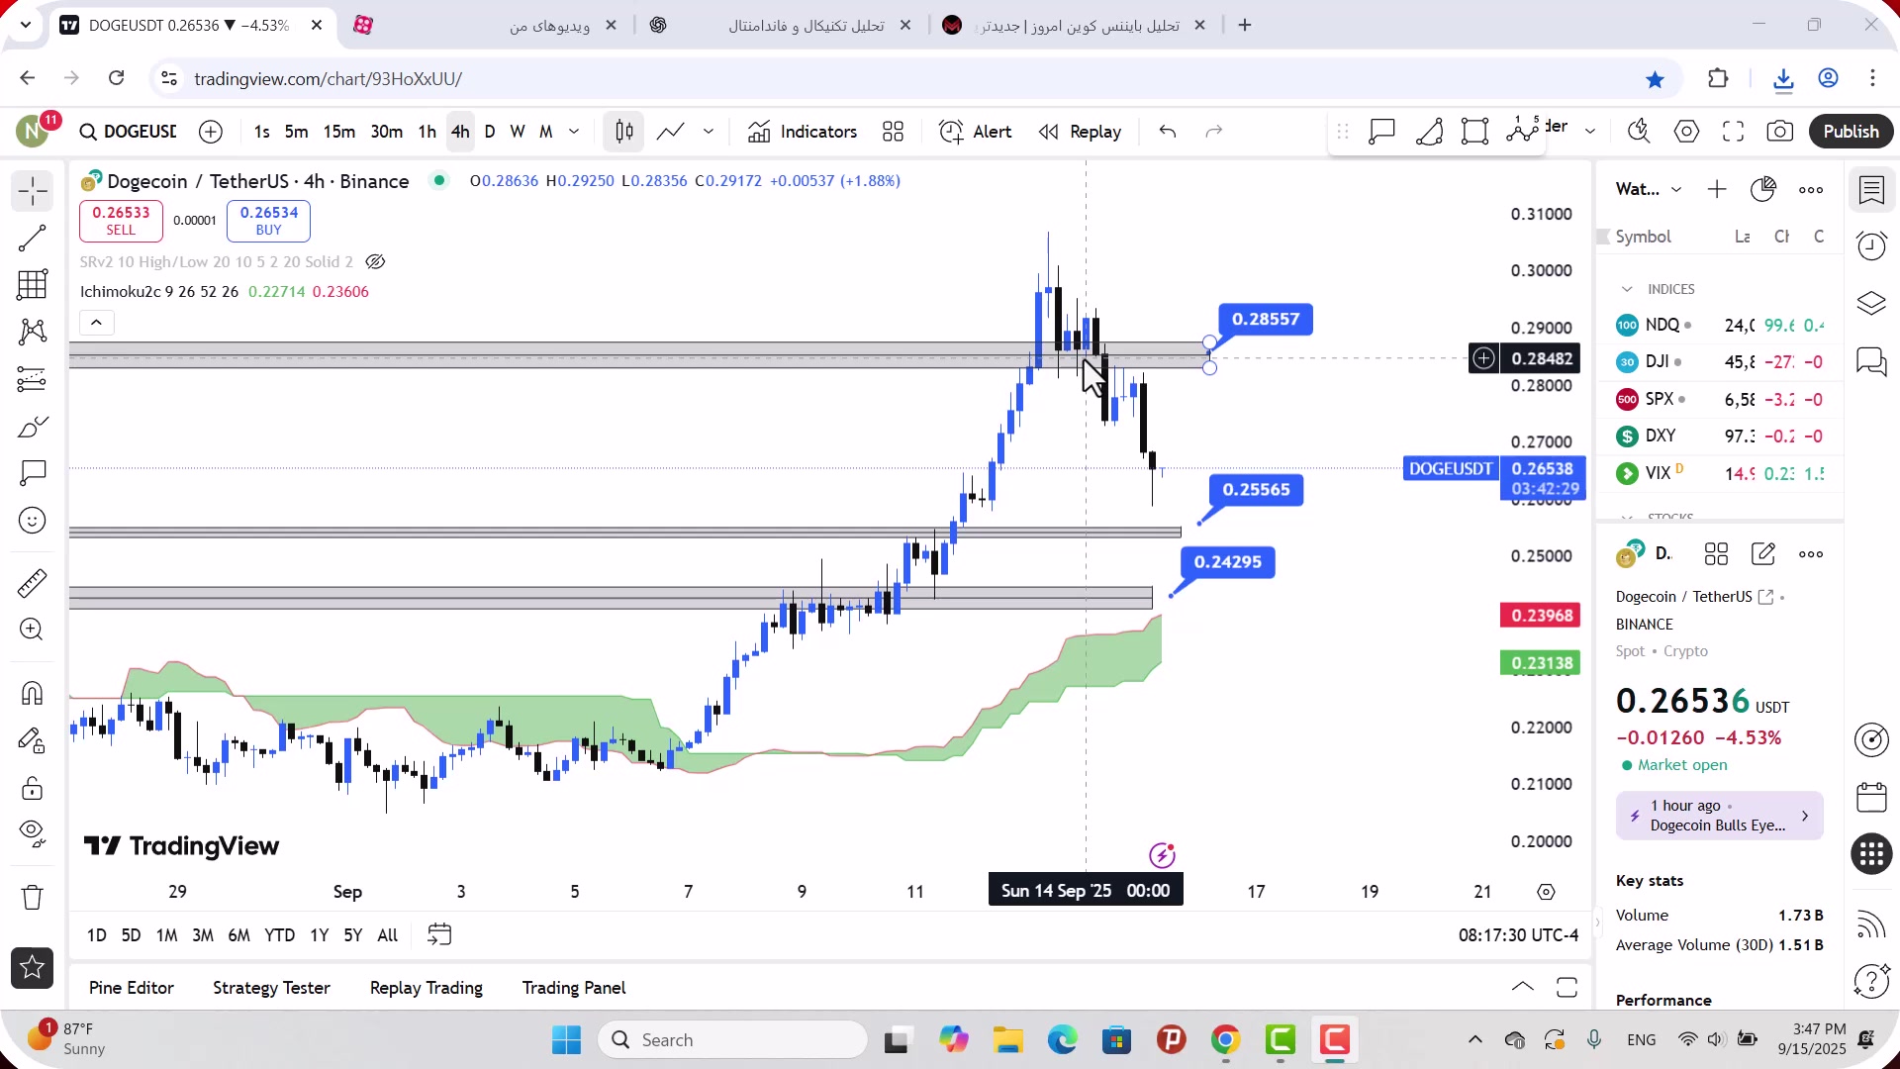The width and height of the screenshot is (1900, 1069).
Task: Open go-to-date calendar icon
Action: point(439,935)
